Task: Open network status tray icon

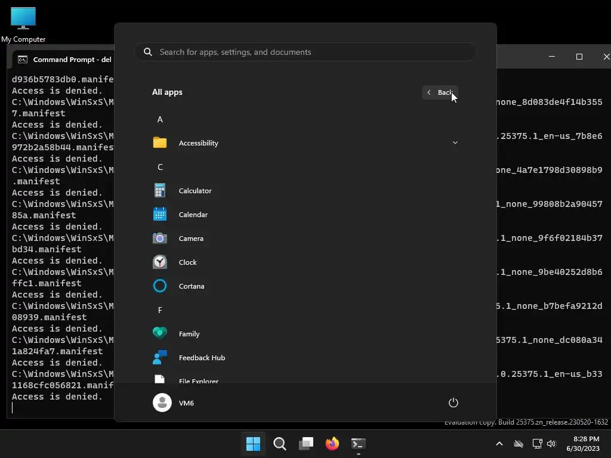Action: pyautogui.click(x=537, y=444)
